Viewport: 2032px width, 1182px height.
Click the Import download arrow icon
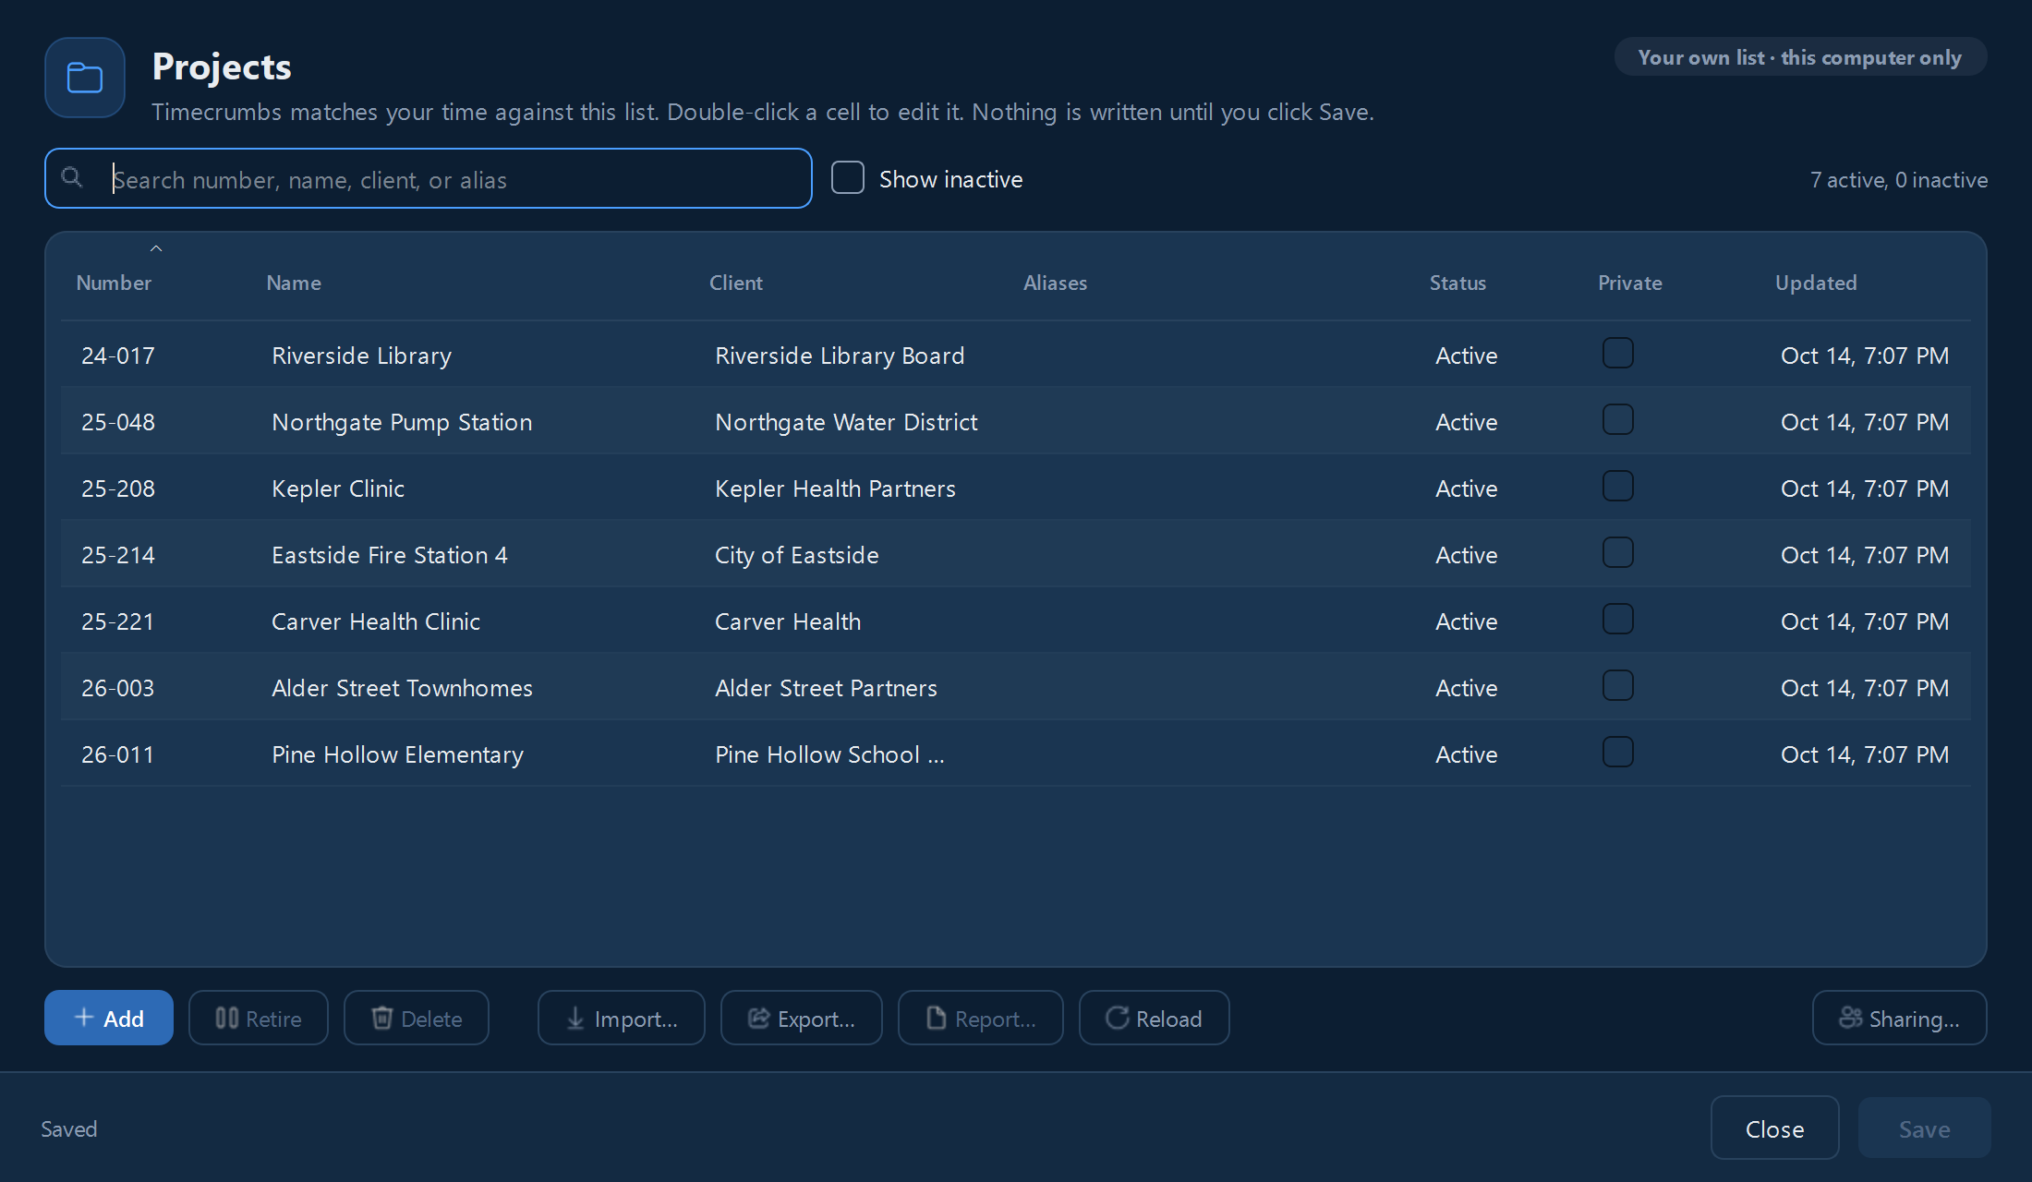coord(575,1018)
